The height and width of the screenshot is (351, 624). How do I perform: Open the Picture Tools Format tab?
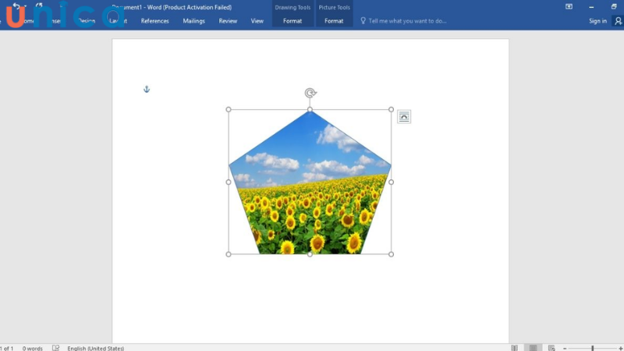coord(334,21)
